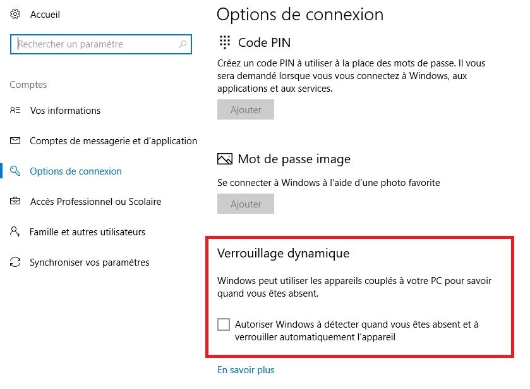The image size is (530, 389).
Task: Click the key icon for Options de connexion
Action: pos(16,171)
